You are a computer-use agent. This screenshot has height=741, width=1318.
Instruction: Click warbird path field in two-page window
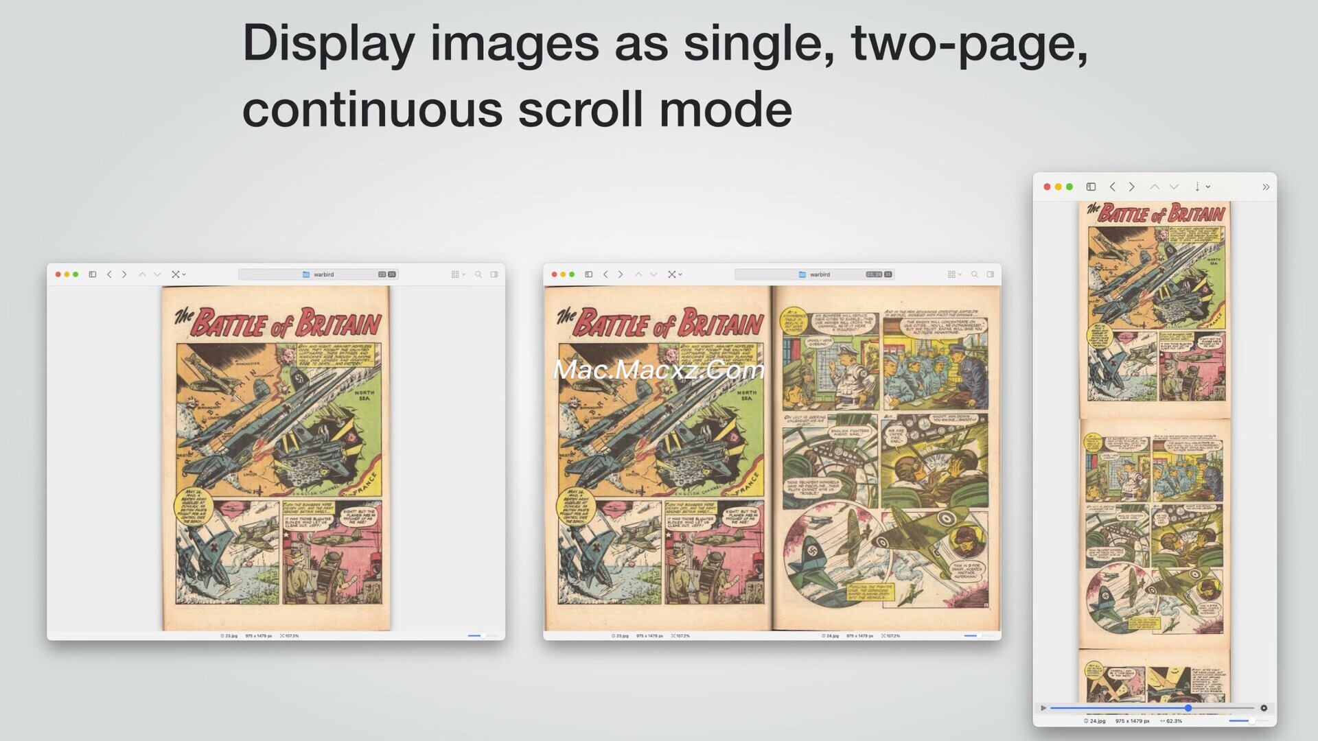814,274
